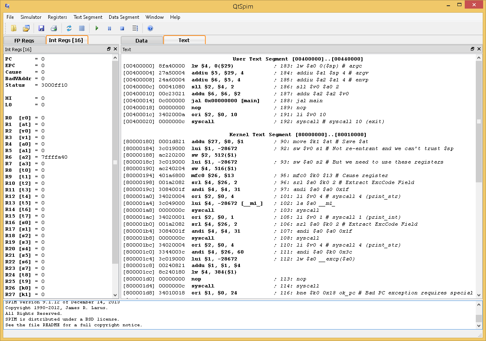The width and height of the screenshot is (486, 341).
Task: Open the Simulator menu
Action: [x=31, y=17]
